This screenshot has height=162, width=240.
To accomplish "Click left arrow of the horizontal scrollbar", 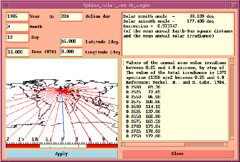I will tap(123, 145).
